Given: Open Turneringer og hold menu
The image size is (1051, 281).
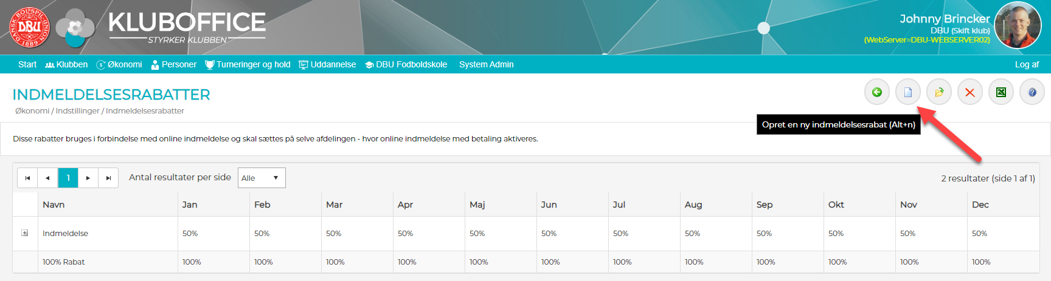Looking at the screenshot, I should pyautogui.click(x=248, y=64).
